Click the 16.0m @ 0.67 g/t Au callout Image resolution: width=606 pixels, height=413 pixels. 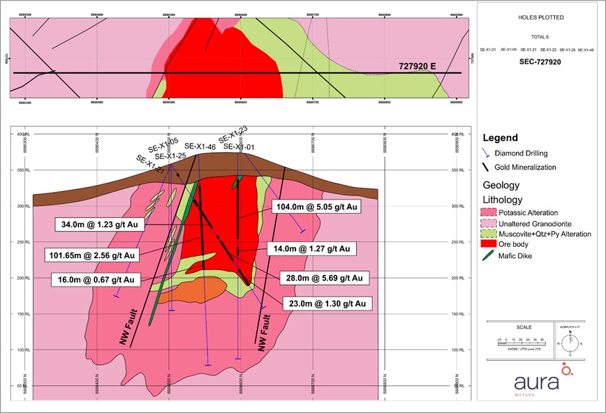pos(95,280)
